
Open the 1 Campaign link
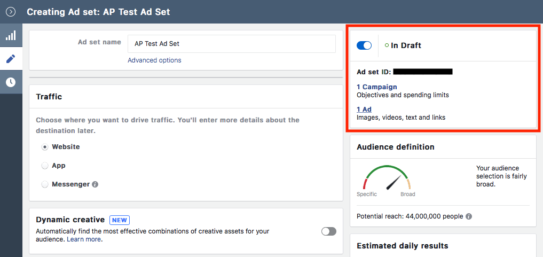pyautogui.click(x=376, y=87)
